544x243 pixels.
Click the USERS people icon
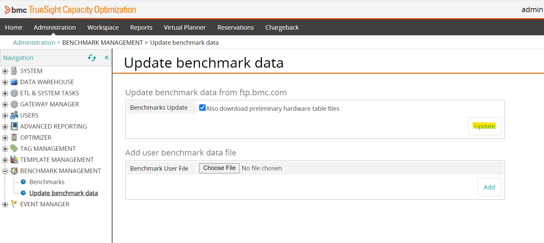click(14, 115)
